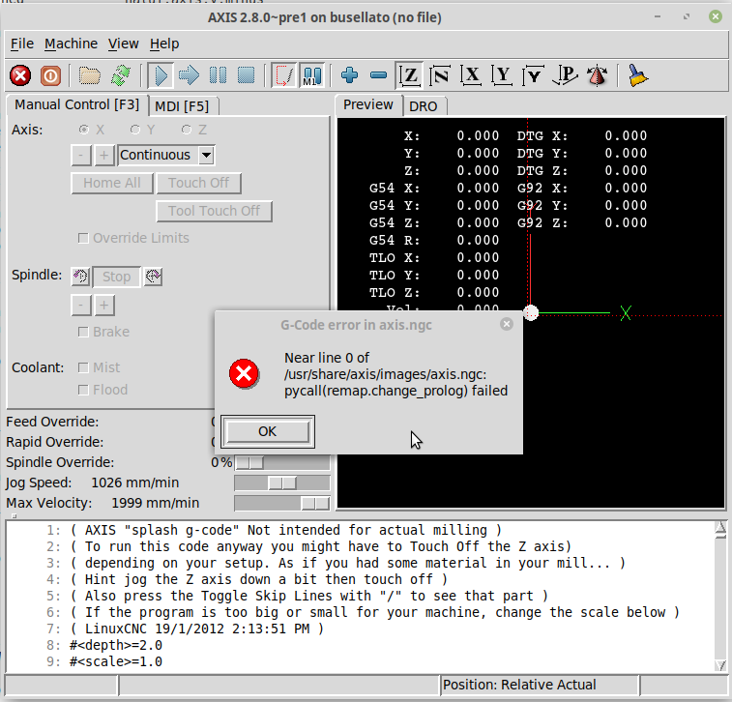Zoom out with the blue minus icon

point(378,75)
